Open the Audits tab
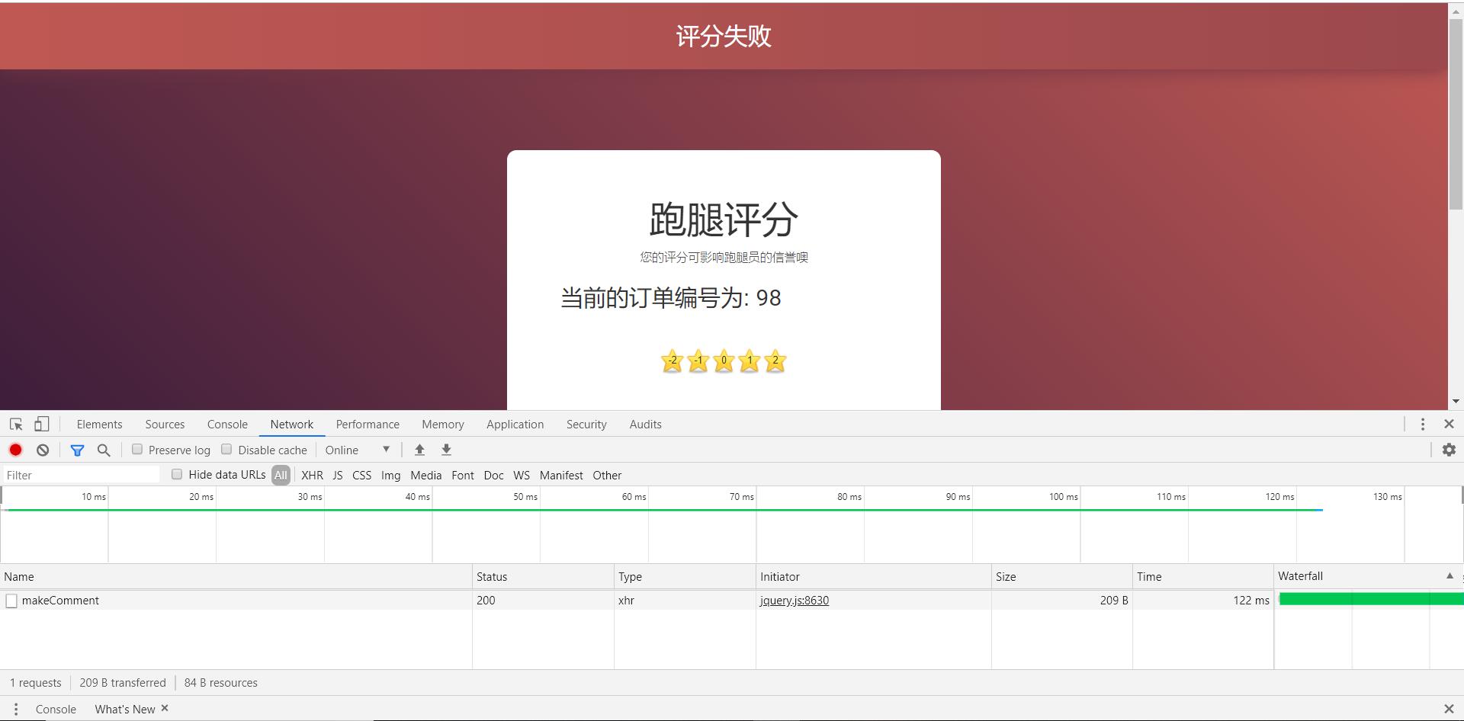Viewport: 1464px width, 721px height. click(645, 425)
